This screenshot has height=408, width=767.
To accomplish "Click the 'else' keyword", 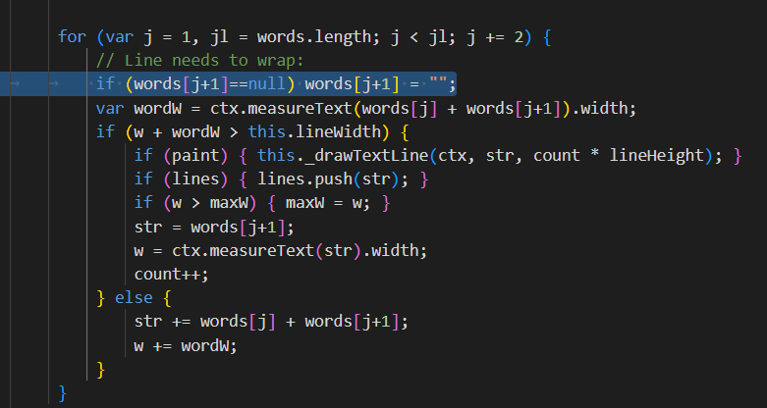I will point(134,297).
